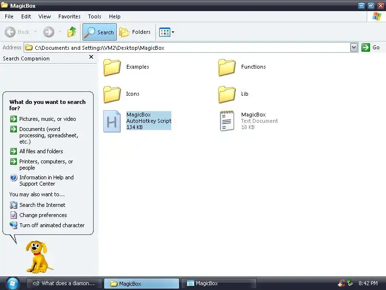The image size is (386, 290).
Task: Select the MagicBox AutoHotkey Script file icon
Action: point(112,121)
